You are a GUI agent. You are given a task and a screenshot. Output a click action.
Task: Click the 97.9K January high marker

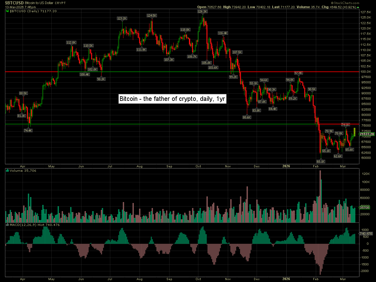[299, 73]
